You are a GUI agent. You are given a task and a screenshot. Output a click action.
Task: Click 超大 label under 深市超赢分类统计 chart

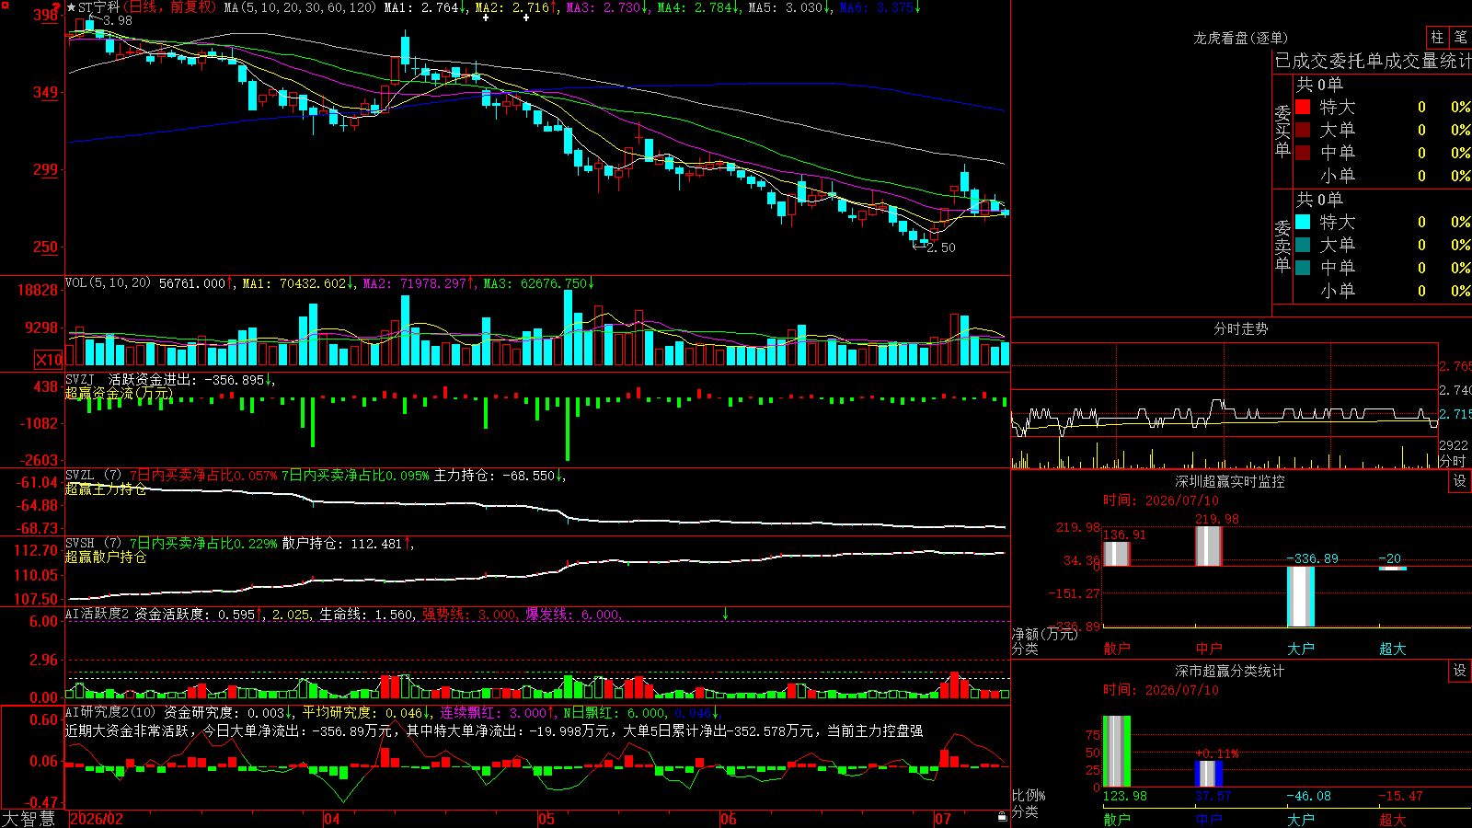pos(1393,819)
